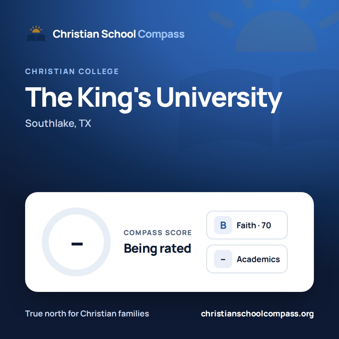
Task: Click the B grade badge icon
Action: click(x=223, y=225)
